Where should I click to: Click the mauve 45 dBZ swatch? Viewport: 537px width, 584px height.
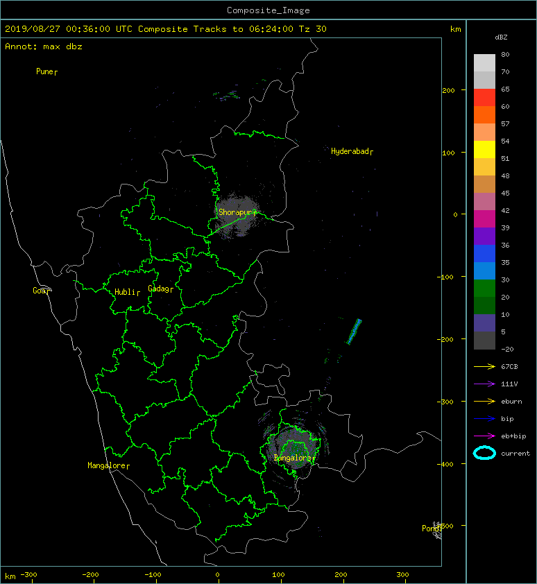[x=484, y=202]
